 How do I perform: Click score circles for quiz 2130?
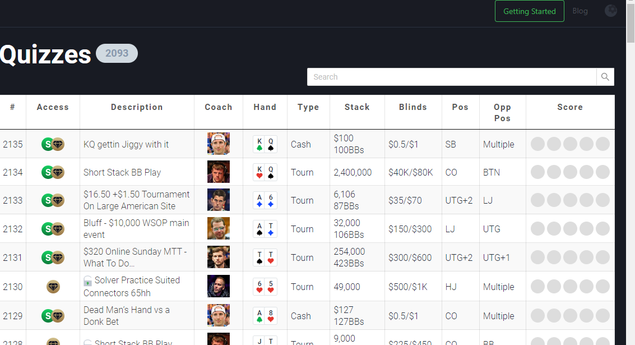tap(570, 286)
